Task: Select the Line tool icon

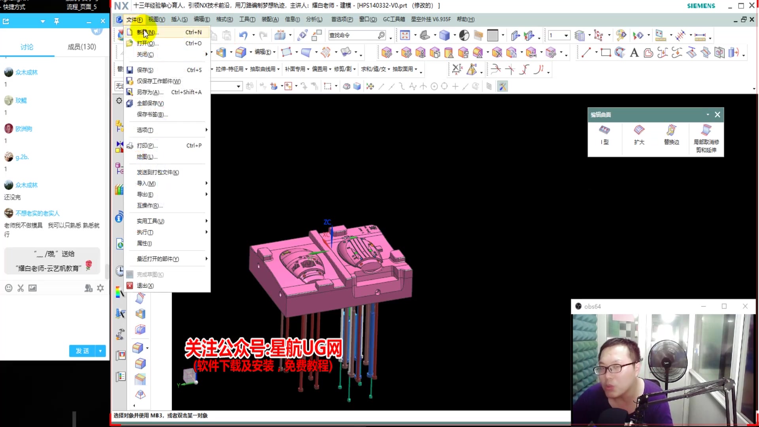Action: 586,53
